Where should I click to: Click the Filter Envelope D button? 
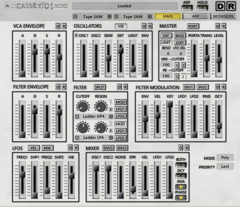click(58, 87)
